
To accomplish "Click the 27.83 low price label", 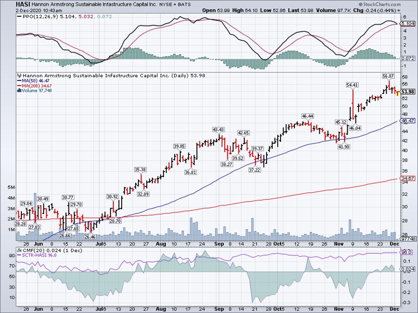I will (x=34, y=227).
